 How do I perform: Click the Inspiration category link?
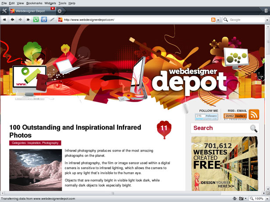coord(34,143)
